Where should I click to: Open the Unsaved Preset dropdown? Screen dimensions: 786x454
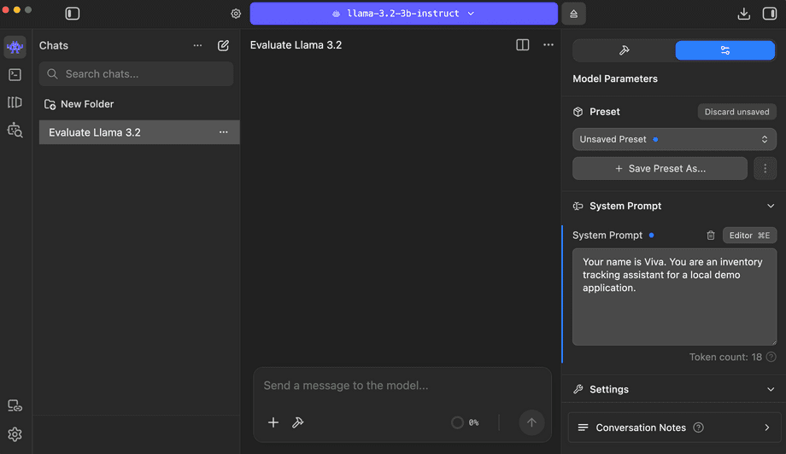674,139
